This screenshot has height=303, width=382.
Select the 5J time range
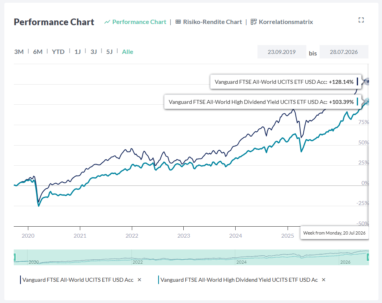pyautogui.click(x=109, y=52)
